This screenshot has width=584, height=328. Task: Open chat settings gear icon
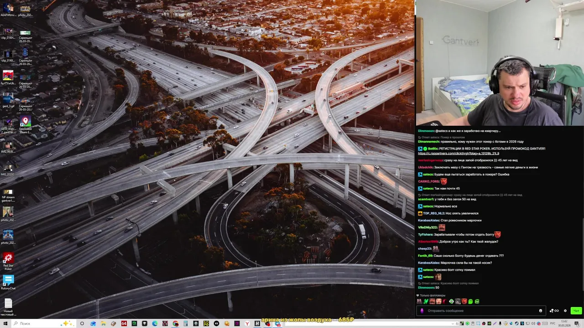click(565, 311)
